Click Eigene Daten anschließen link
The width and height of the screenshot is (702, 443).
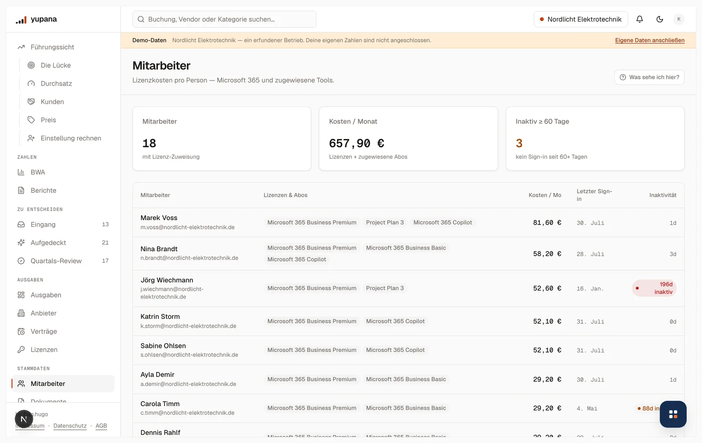[x=650, y=40]
